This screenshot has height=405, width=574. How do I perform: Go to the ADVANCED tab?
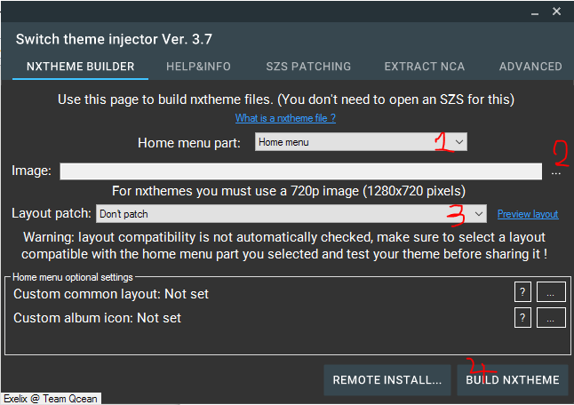click(530, 67)
